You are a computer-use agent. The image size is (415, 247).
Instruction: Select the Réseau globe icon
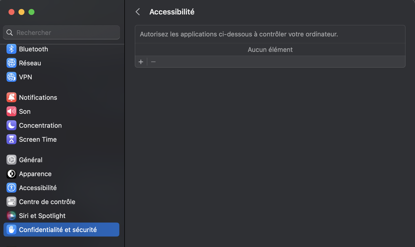click(x=11, y=63)
